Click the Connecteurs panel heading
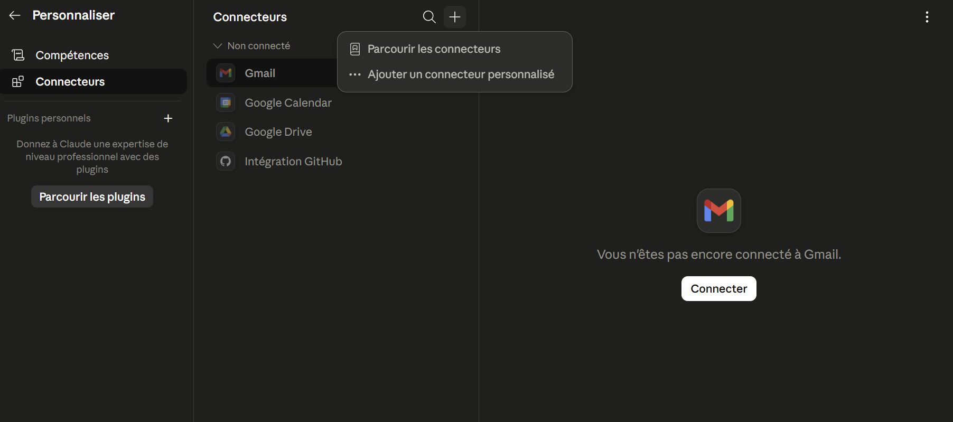Viewport: 953px width, 422px height. pos(250,17)
